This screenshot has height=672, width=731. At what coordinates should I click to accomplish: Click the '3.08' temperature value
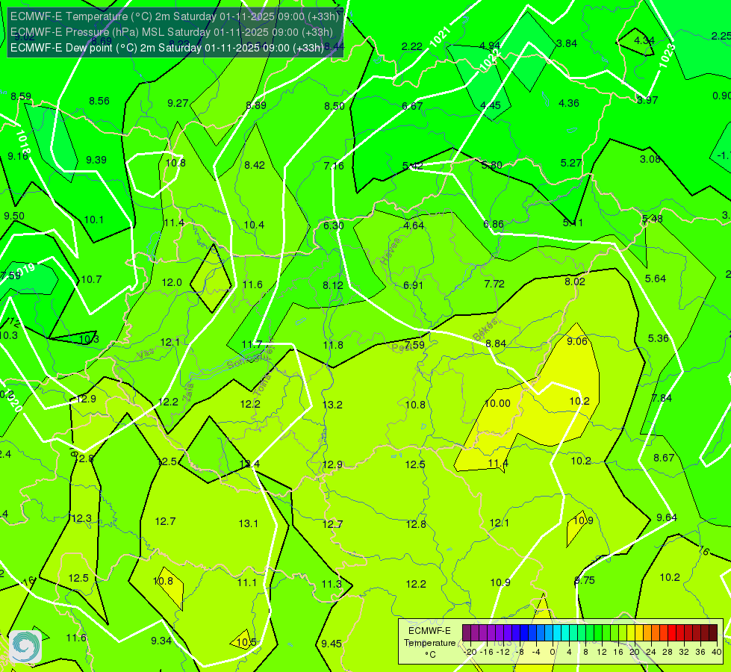click(650, 160)
